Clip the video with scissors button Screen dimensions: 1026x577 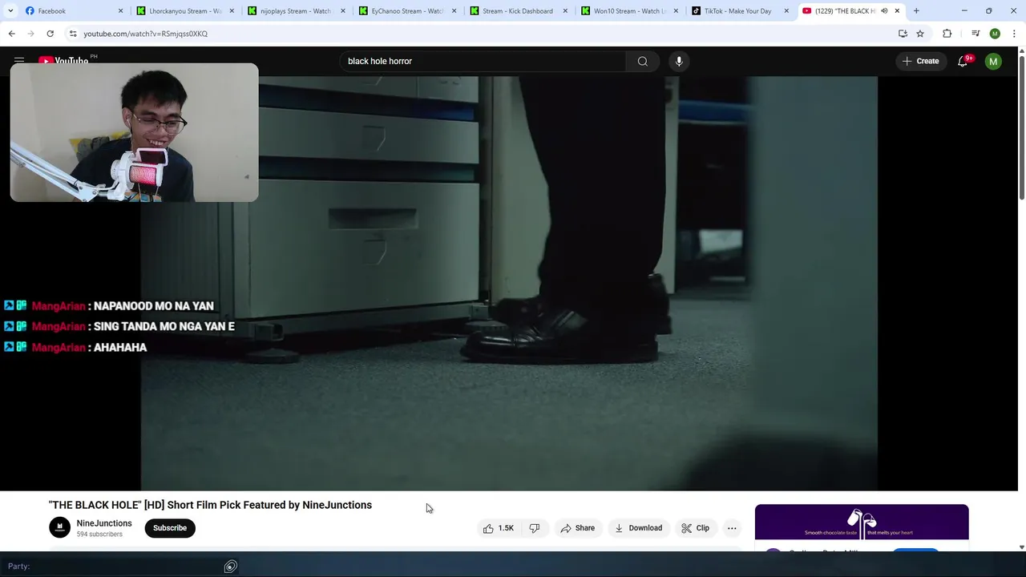tap(695, 528)
